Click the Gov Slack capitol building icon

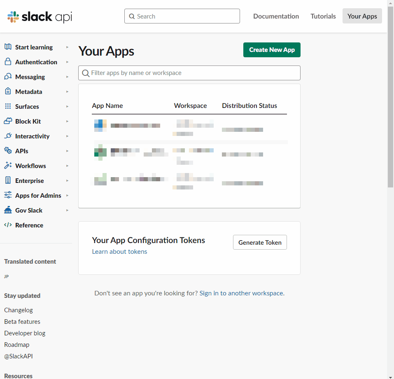tap(8, 210)
